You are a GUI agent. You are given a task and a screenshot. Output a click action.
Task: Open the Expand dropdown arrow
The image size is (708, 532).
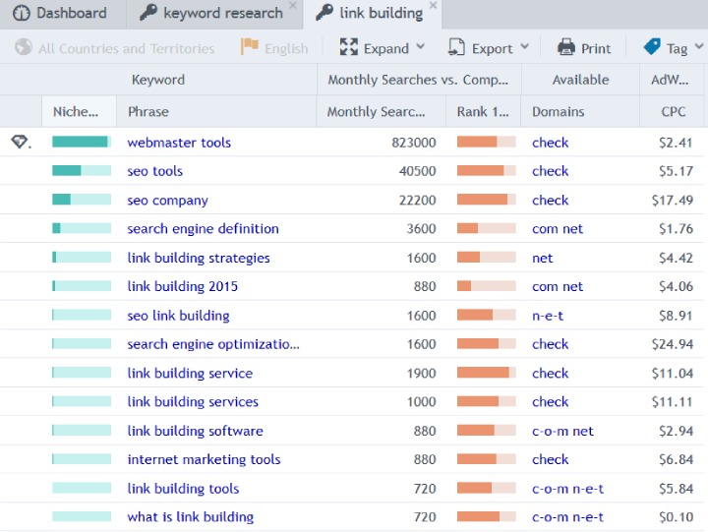pos(421,47)
